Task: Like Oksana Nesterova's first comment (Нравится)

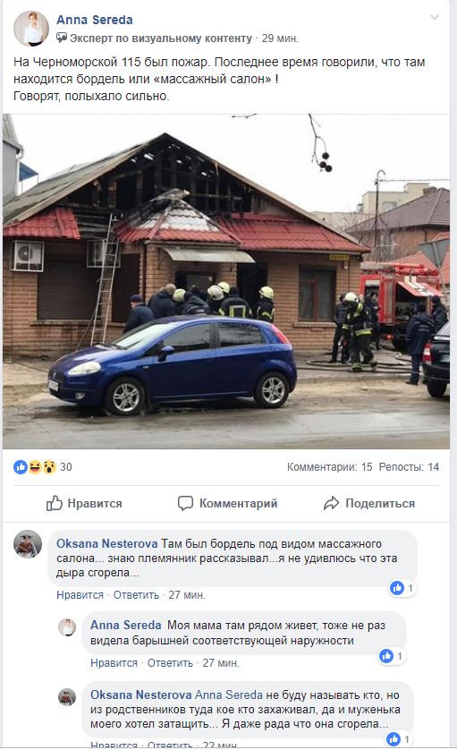Action: tap(80, 595)
